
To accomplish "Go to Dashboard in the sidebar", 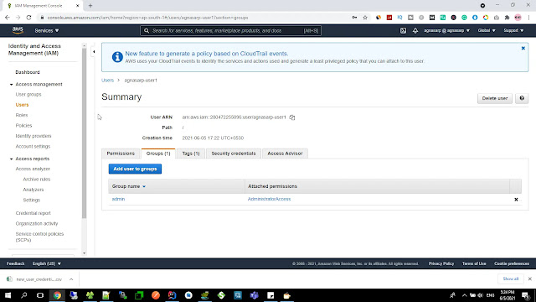I will coord(28,72).
